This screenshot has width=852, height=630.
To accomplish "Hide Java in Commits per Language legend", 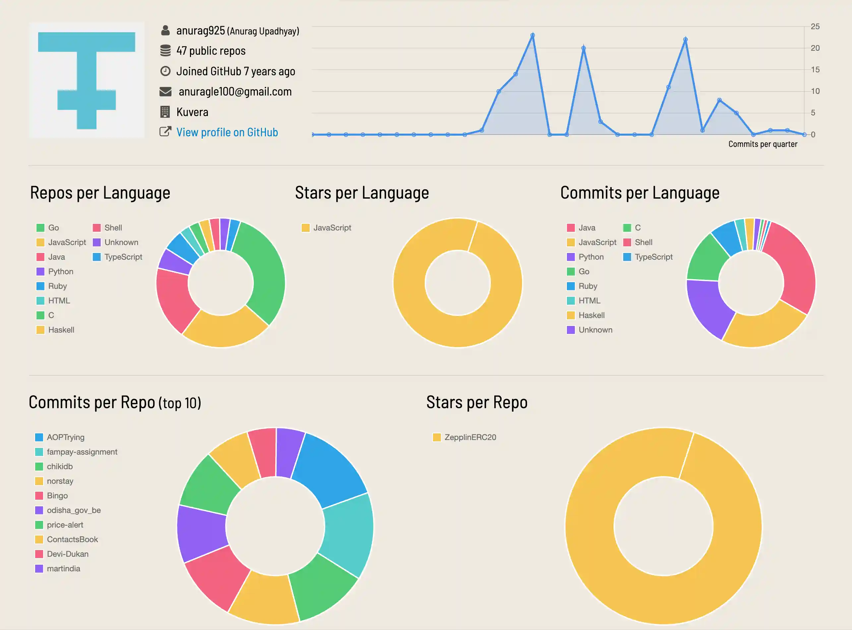I will [x=586, y=228].
